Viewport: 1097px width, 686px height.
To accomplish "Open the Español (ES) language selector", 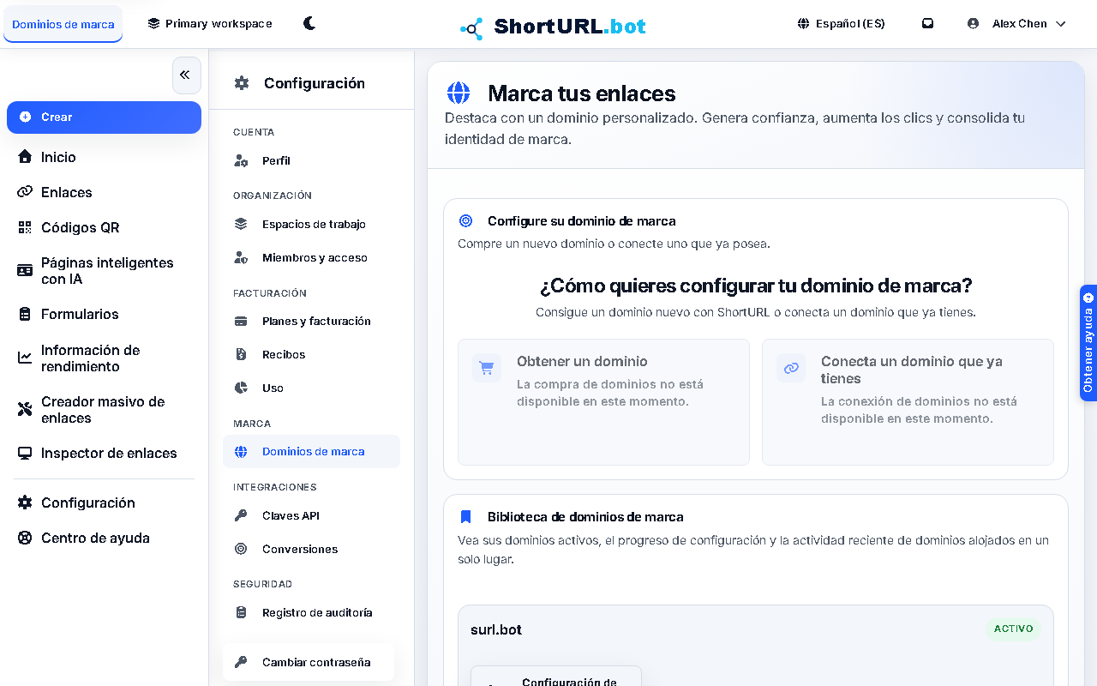I will click(841, 23).
